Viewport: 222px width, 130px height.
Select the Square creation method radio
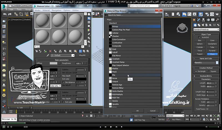click(x=209, y=71)
